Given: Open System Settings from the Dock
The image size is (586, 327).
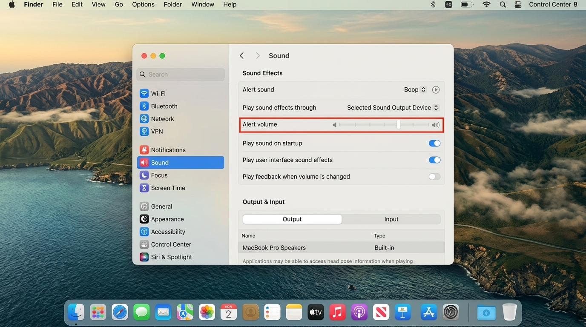Looking at the screenshot, I should (451, 312).
